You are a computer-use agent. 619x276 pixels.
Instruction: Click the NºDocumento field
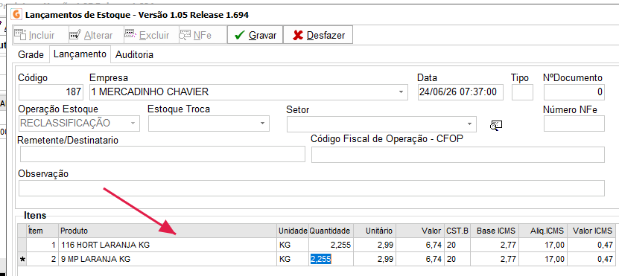click(574, 92)
